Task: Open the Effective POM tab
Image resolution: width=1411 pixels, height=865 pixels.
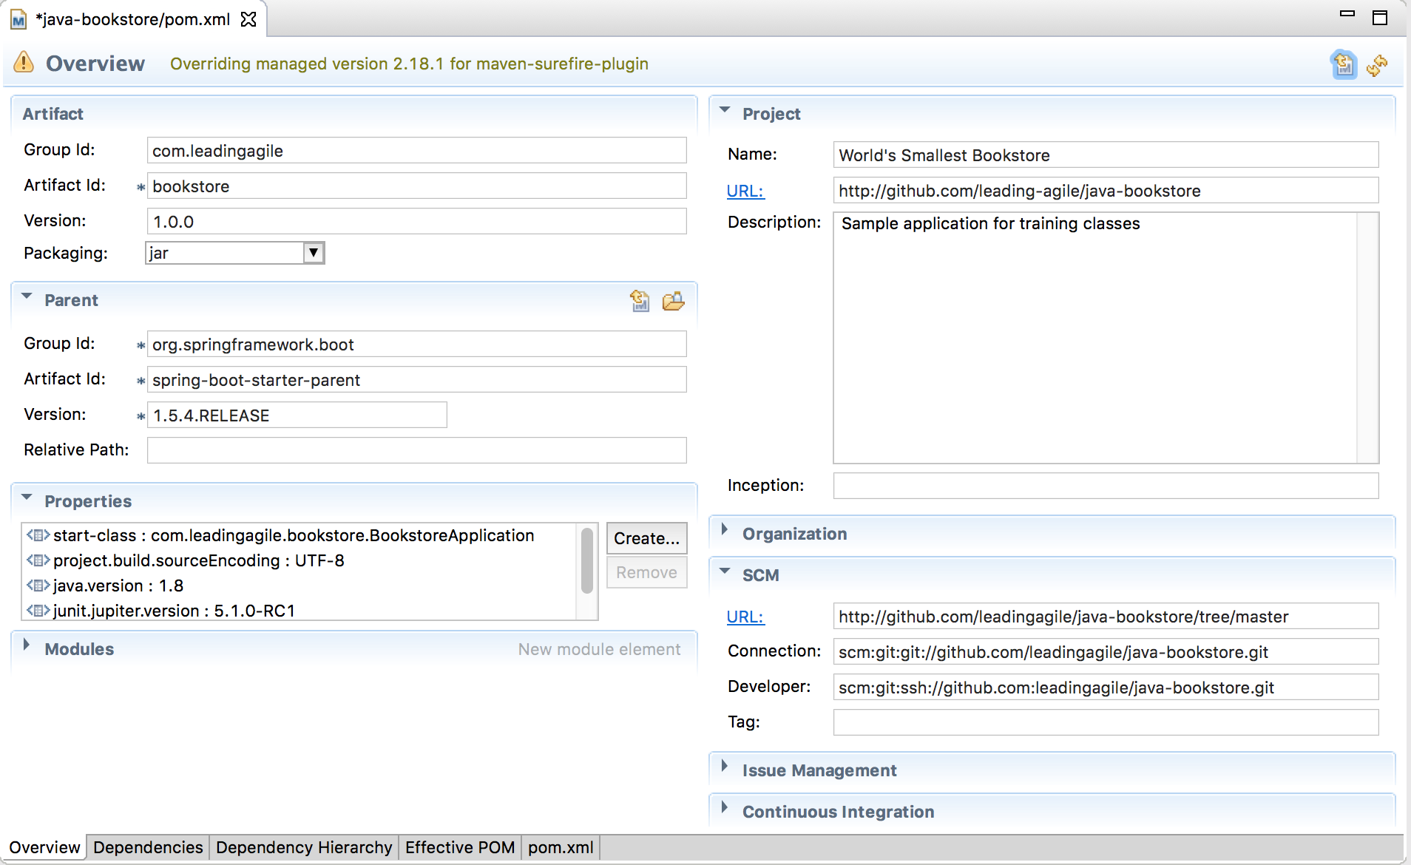Action: click(x=460, y=847)
